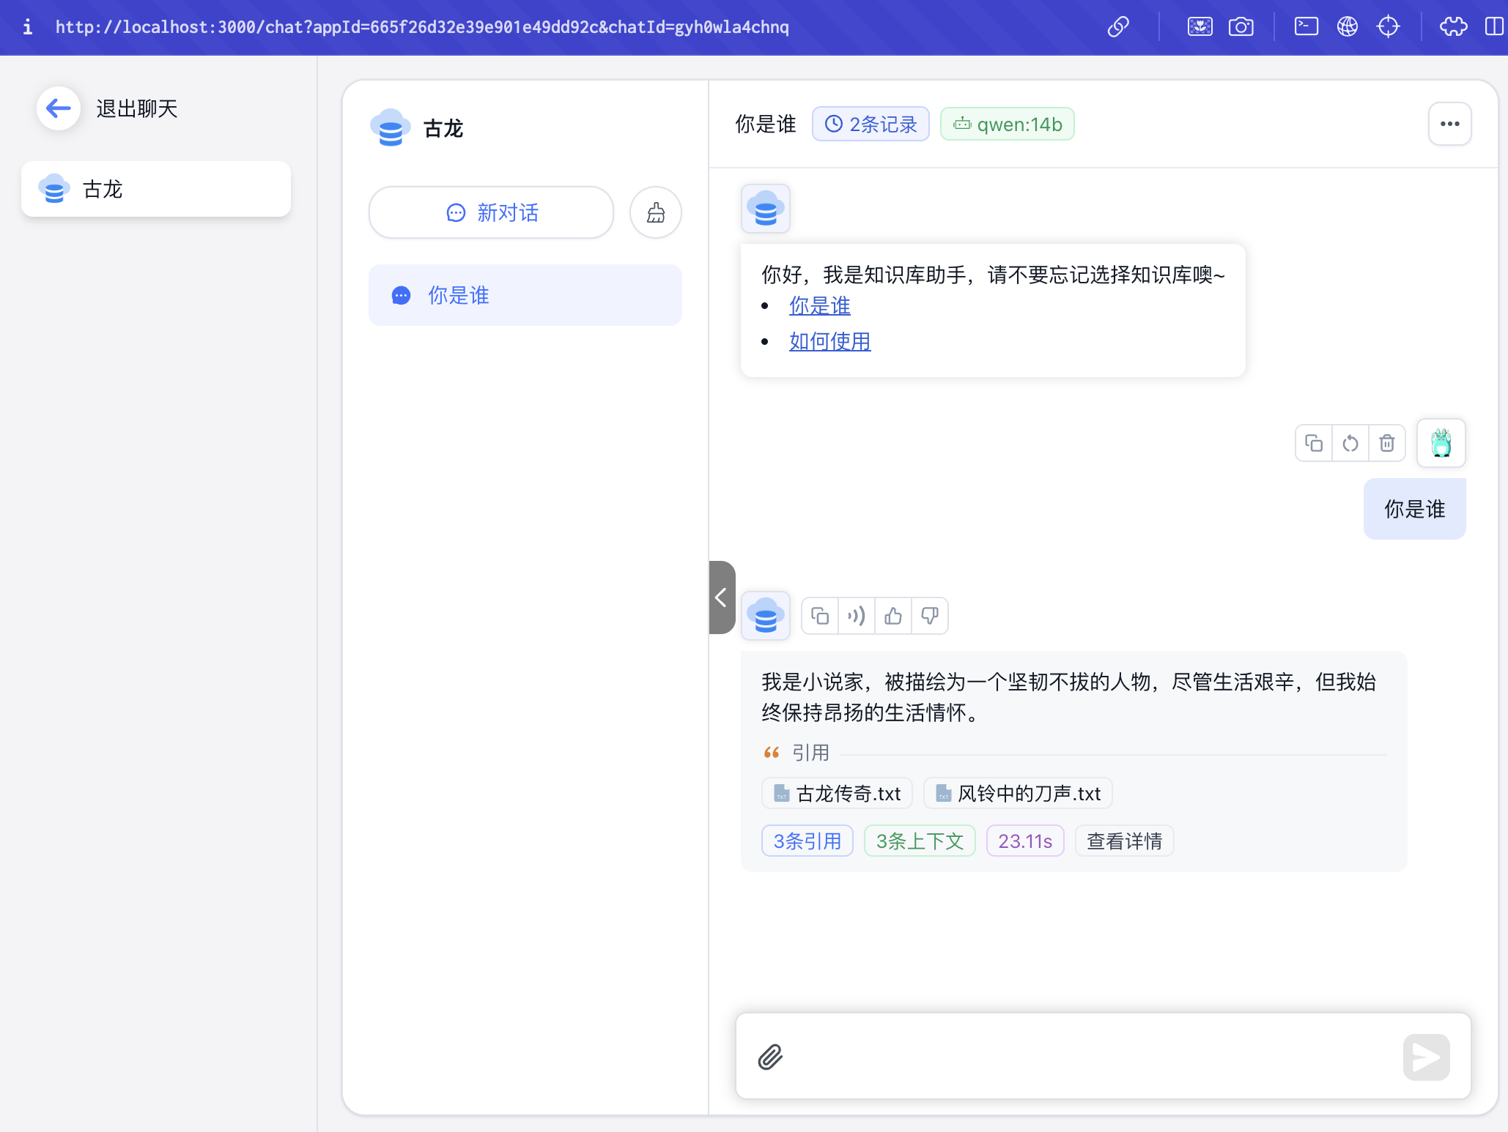Click the globe icon in browser toolbar

1347,27
